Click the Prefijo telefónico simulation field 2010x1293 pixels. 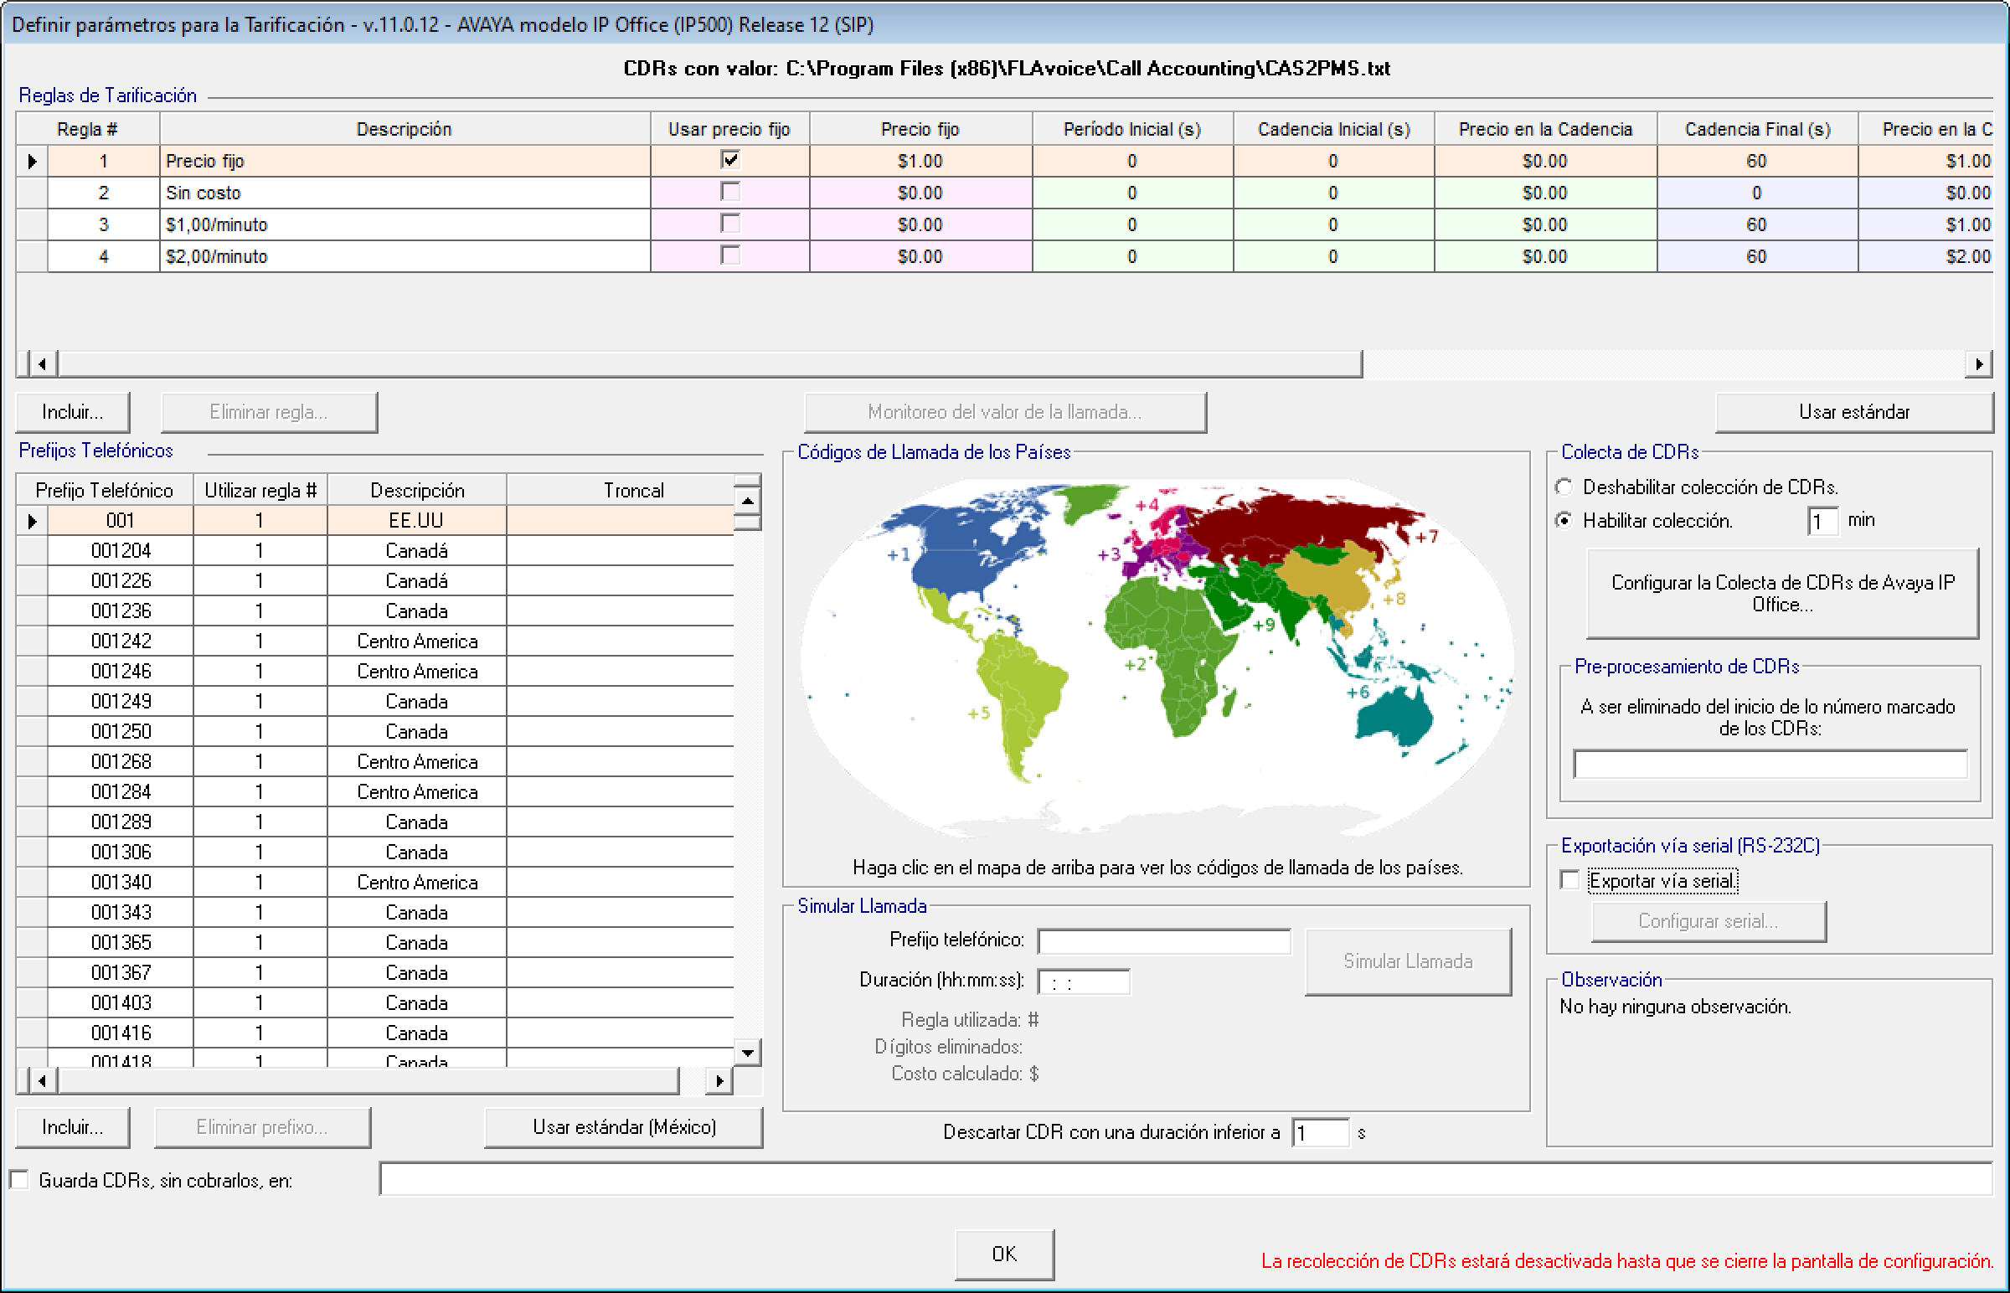coord(1162,941)
